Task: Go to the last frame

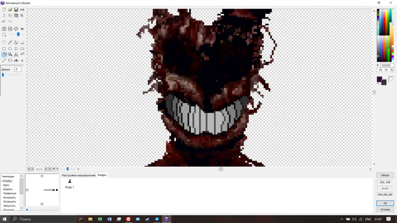Action: (50, 169)
